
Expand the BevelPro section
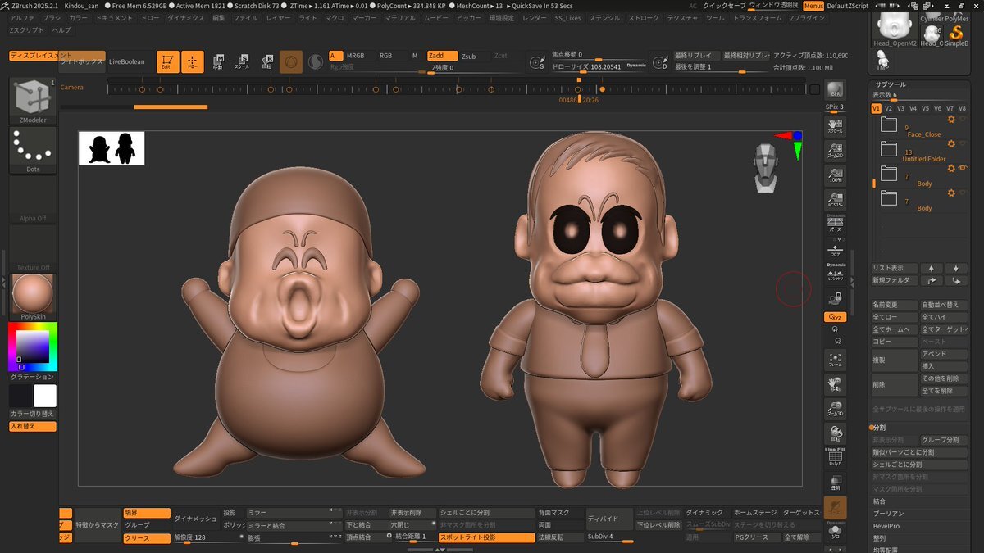point(886,525)
